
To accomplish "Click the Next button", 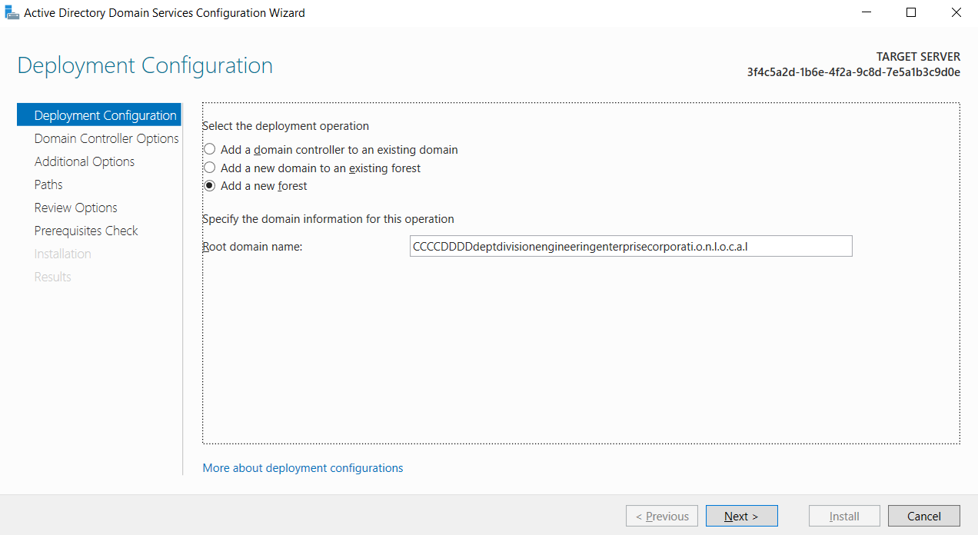I will coord(741,516).
